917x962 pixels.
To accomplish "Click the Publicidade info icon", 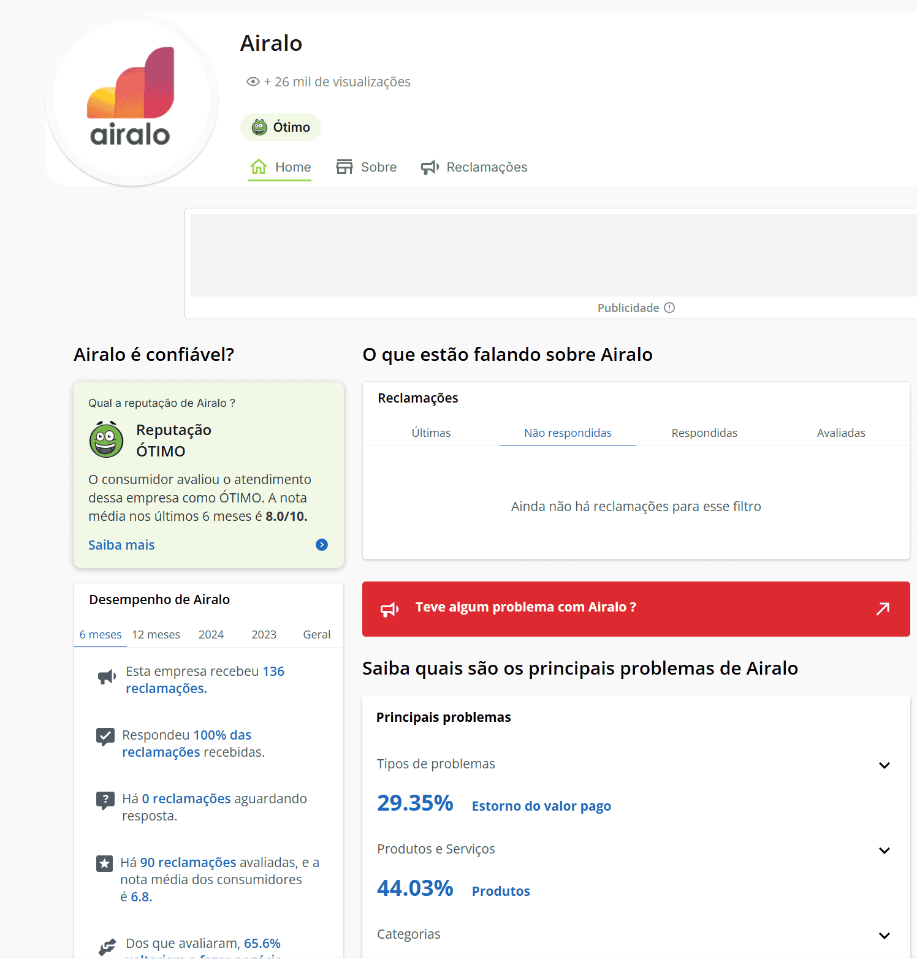I will (669, 308).
